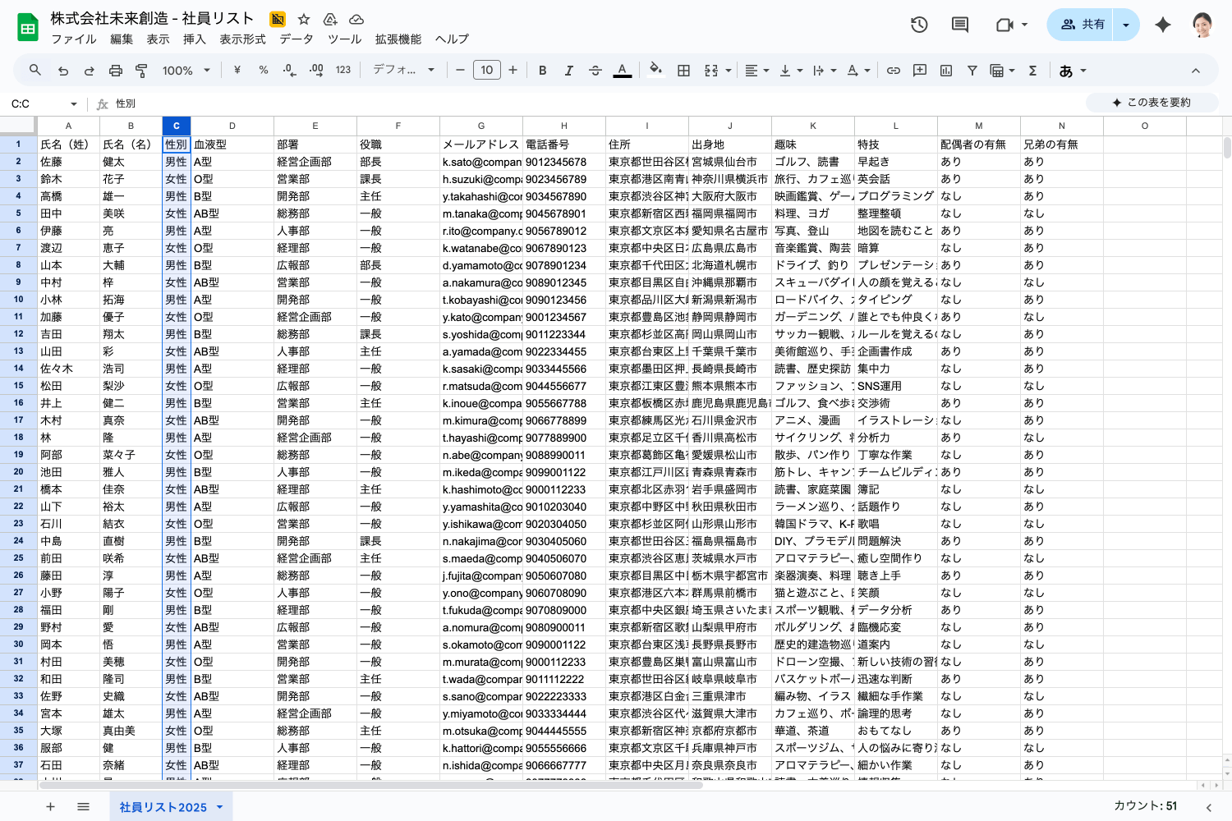Click the 共有 share button
The width and height of the screenshot is (1232, 821).
tap(1081, 25)
